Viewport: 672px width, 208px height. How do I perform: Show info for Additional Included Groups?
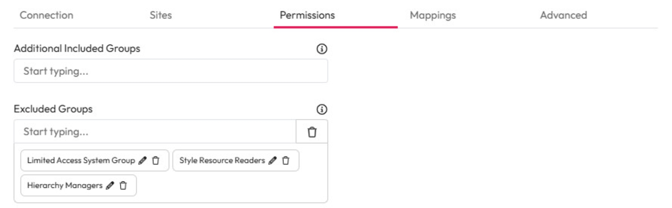(x=322, y=49)
